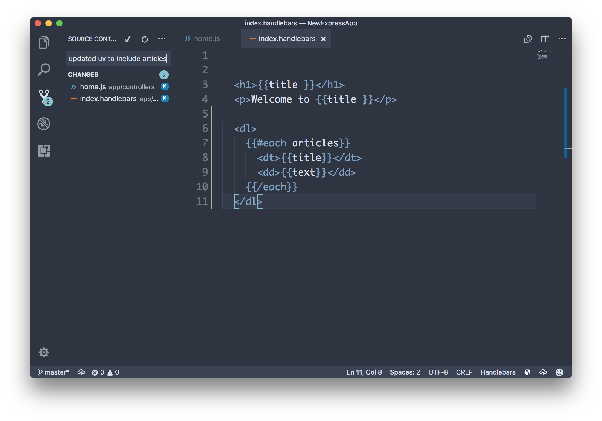Click the </dl> closing tag on line 11
602x421 pixels.
tap(248, 201)
